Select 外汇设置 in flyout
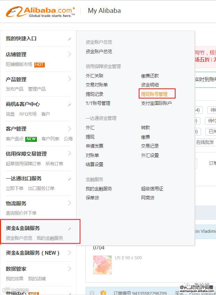 pyautogui.click(x=150, y=155)
